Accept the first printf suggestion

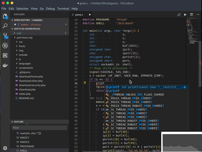[x=146, y=87]
